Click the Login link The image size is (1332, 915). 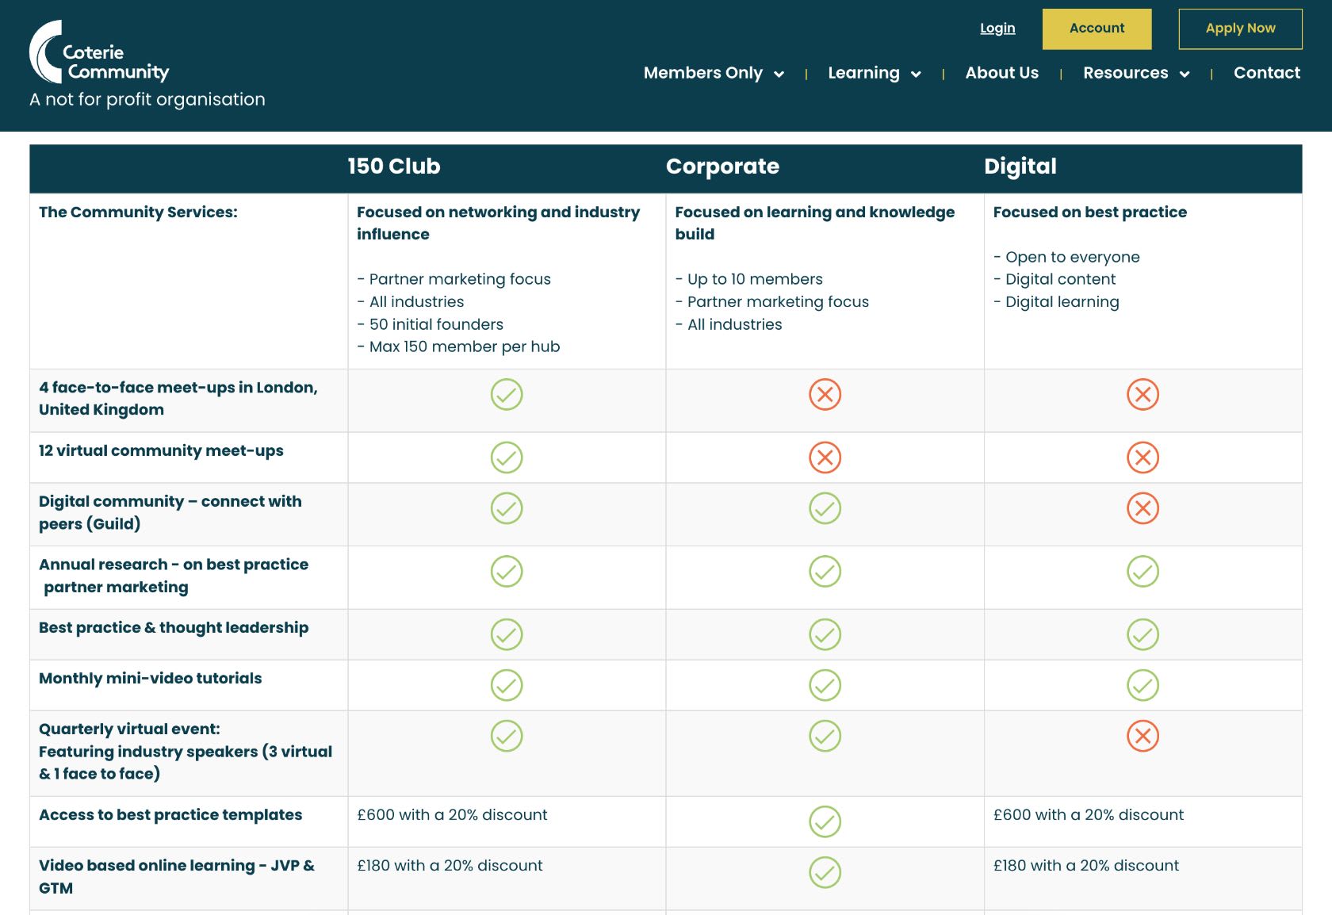pyautogui.click(x=997, y=29)
